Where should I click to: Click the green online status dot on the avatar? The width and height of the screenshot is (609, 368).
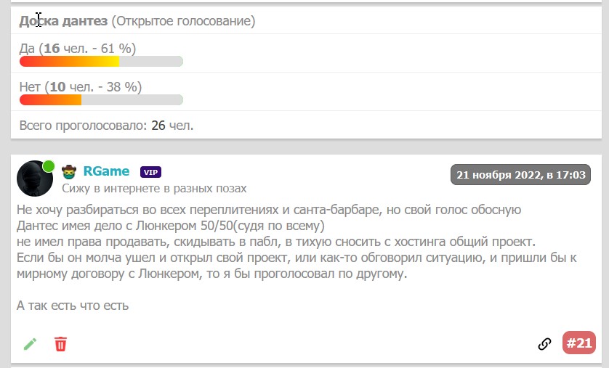tap(49, 166)
